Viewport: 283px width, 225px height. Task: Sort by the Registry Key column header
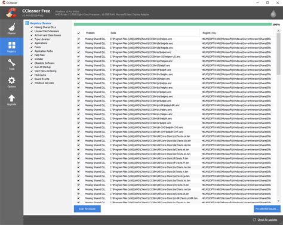pyautogui.click(x=236, y=33)
